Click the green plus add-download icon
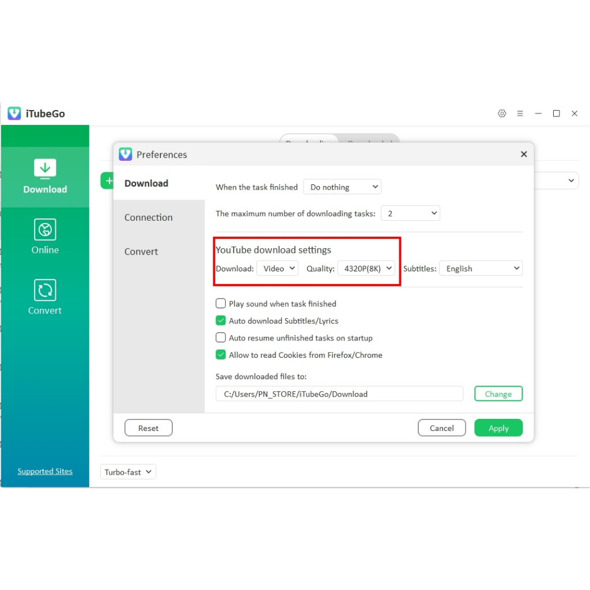This screenshot has height=590, width=590. [x=108, y=180]
